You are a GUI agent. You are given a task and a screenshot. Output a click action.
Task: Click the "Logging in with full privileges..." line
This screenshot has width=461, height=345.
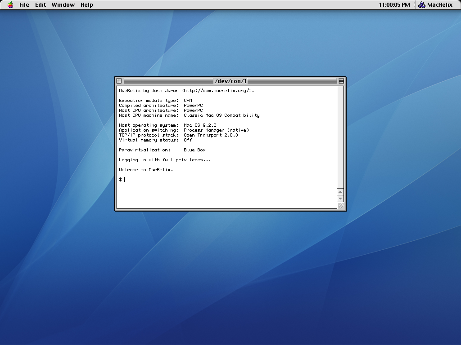(x=165, y=160)
